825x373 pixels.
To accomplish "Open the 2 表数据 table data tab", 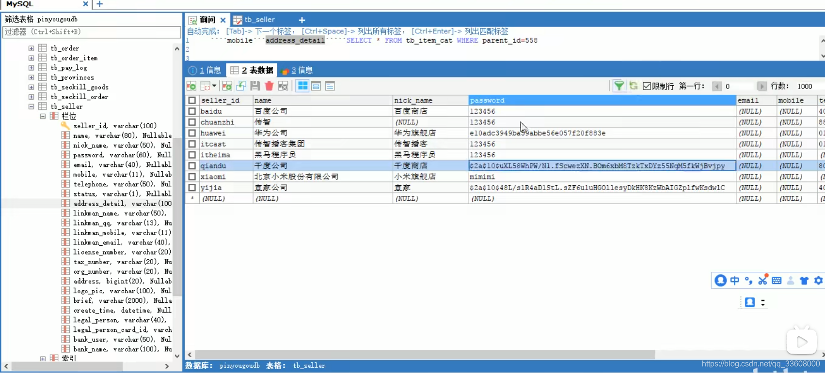I will (252, 70).
